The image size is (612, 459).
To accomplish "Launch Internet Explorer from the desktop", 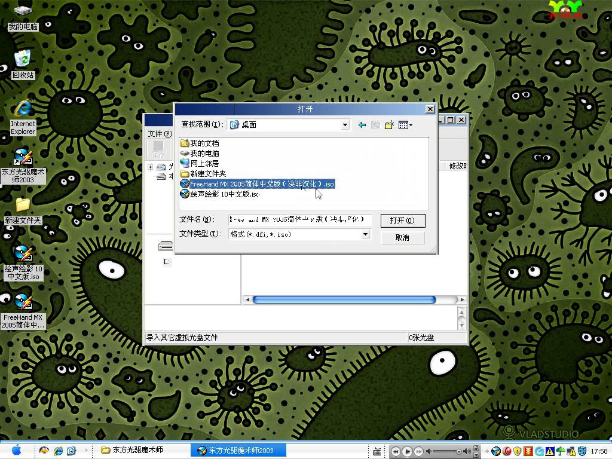I will (23, 118).
